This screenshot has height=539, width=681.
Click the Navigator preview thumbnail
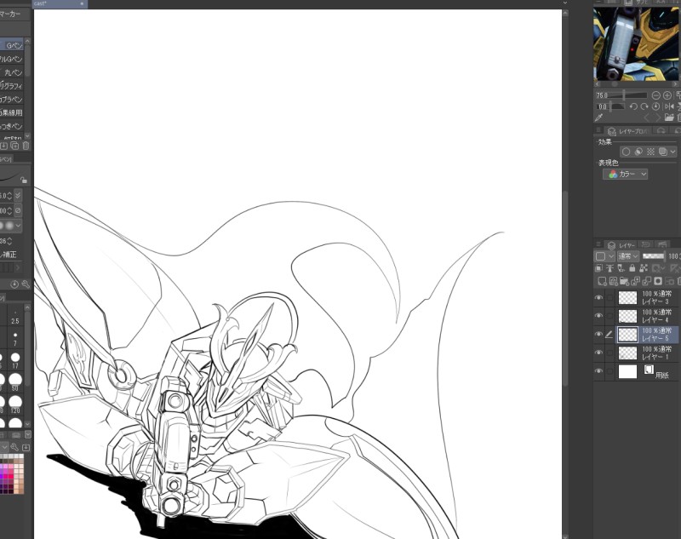tap(637, 44)
